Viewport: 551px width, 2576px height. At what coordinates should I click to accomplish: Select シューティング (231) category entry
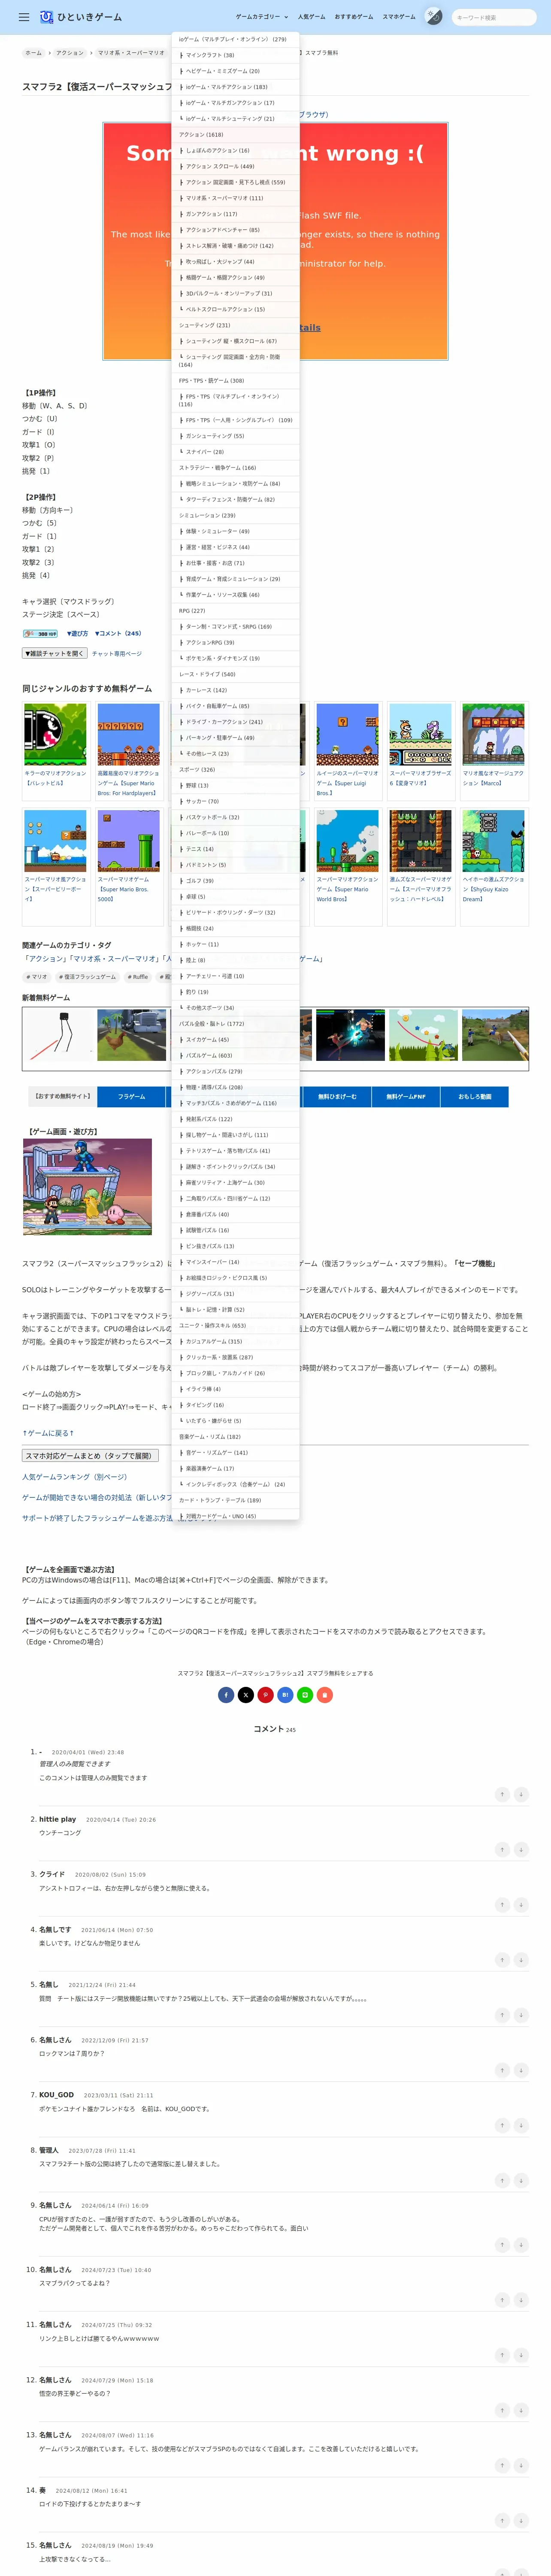(x=235, y=325)
